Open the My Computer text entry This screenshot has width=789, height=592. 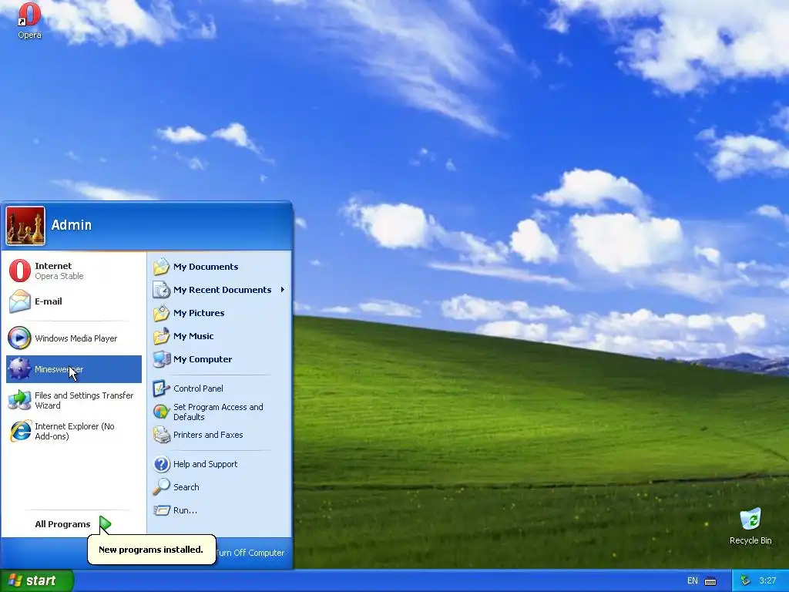203,359
